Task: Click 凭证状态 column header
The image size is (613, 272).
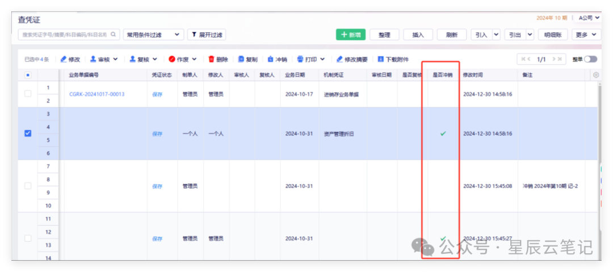Action: point(162,75)
